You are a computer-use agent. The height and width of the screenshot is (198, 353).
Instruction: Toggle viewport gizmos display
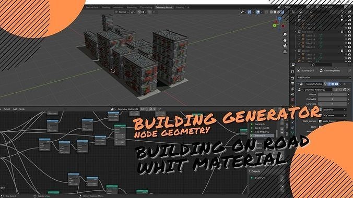pos(250,12)
